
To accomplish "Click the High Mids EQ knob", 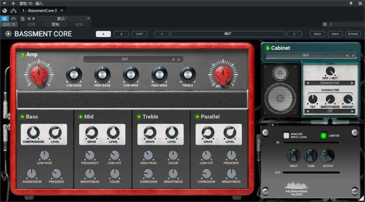I will coord(159,75).
